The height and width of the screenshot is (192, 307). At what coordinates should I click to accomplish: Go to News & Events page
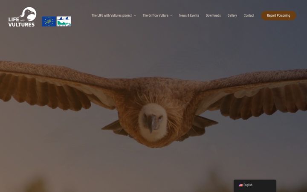click(x=189, y=15)
